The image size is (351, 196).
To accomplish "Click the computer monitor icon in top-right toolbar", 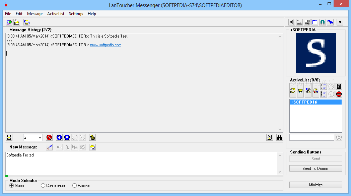I will [x=307, y=22].
